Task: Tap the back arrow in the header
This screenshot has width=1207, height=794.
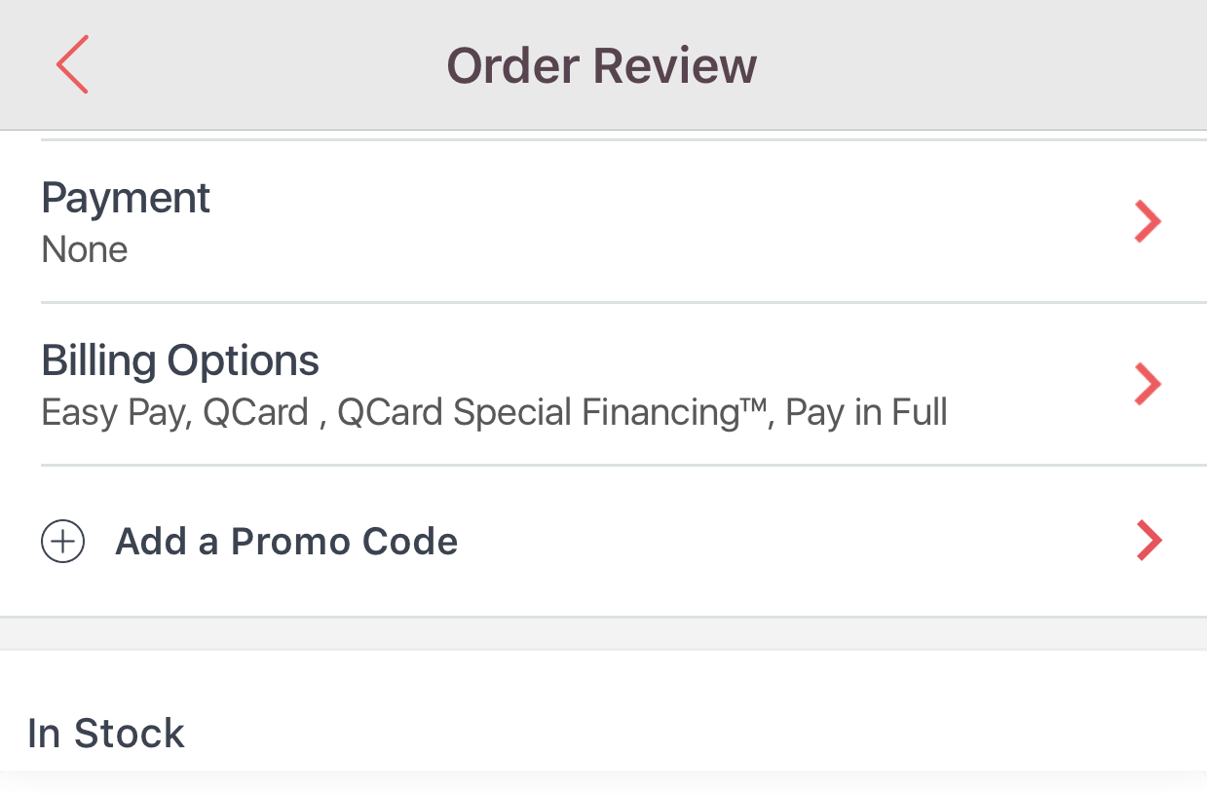Action: pos(73,64)
